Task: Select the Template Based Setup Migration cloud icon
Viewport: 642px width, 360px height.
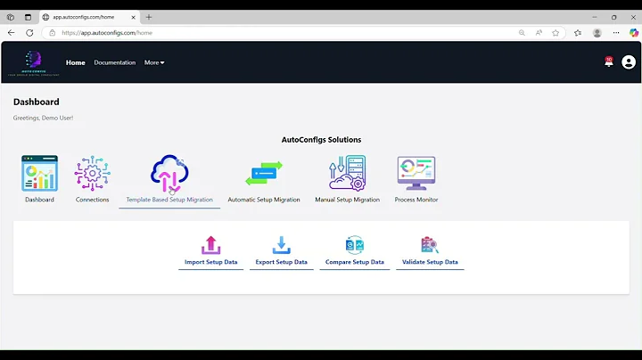Action: (169, 174)
